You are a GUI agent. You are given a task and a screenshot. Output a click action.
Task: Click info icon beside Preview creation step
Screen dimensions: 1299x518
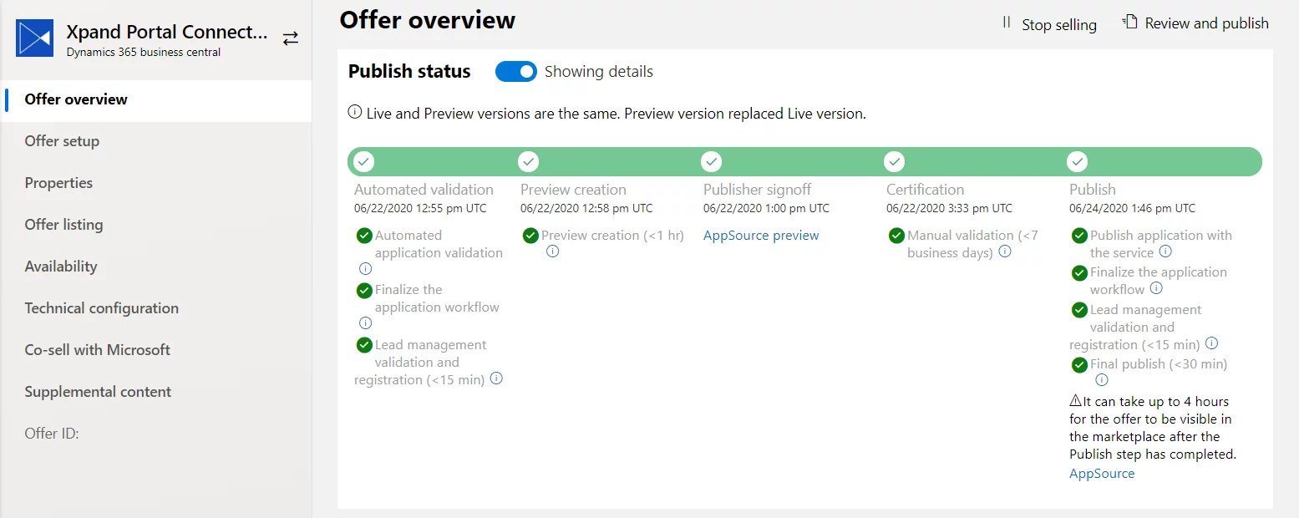(x=552, y=251)
